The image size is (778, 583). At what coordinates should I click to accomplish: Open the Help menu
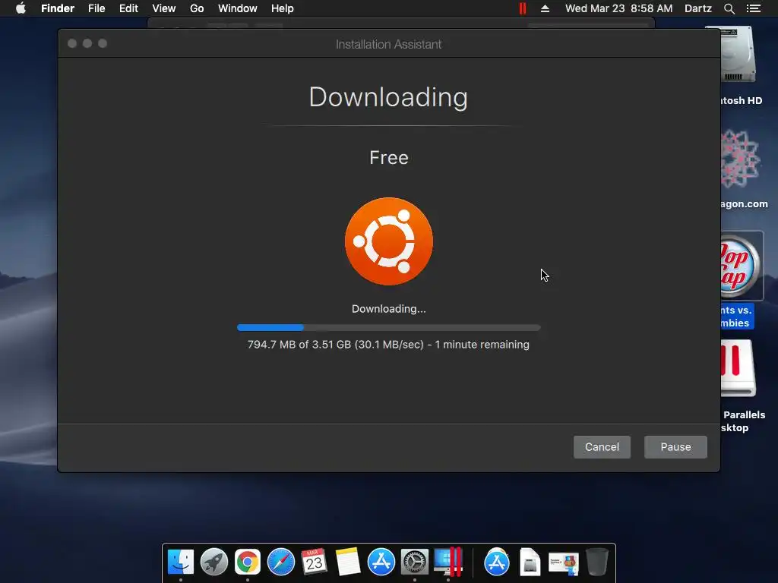(x=283, y=8)
